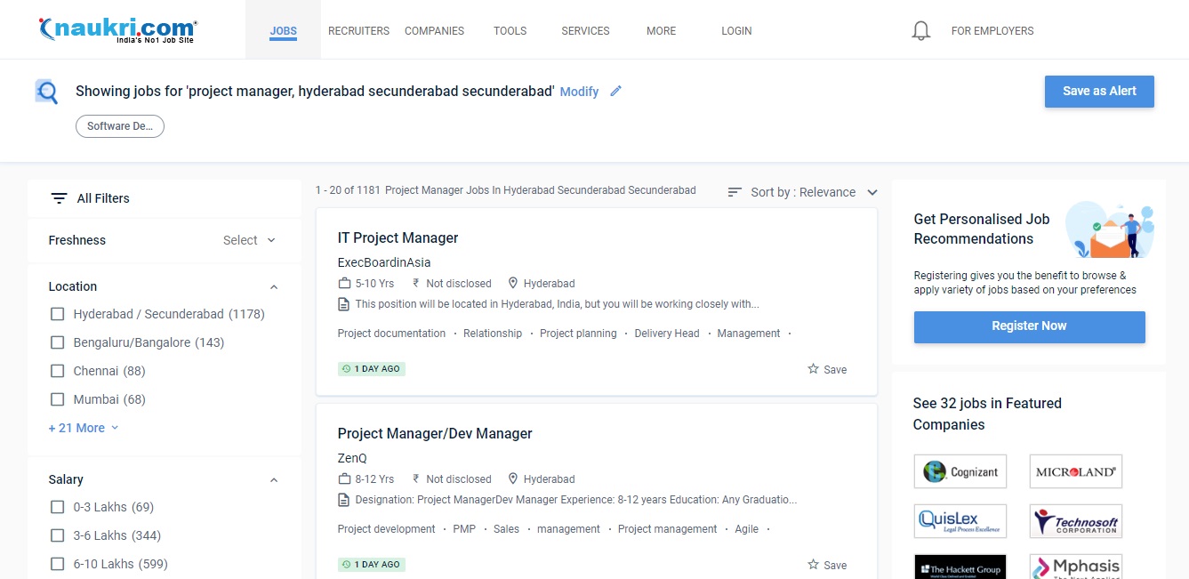The height and width of the screenshot is (579, 1189).
Task: Star the IT Project Manager job
Action: pyautogui.click(x=813, y=369)
